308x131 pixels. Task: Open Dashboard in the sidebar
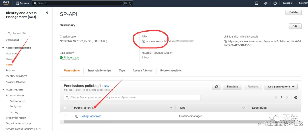(12, 40)
